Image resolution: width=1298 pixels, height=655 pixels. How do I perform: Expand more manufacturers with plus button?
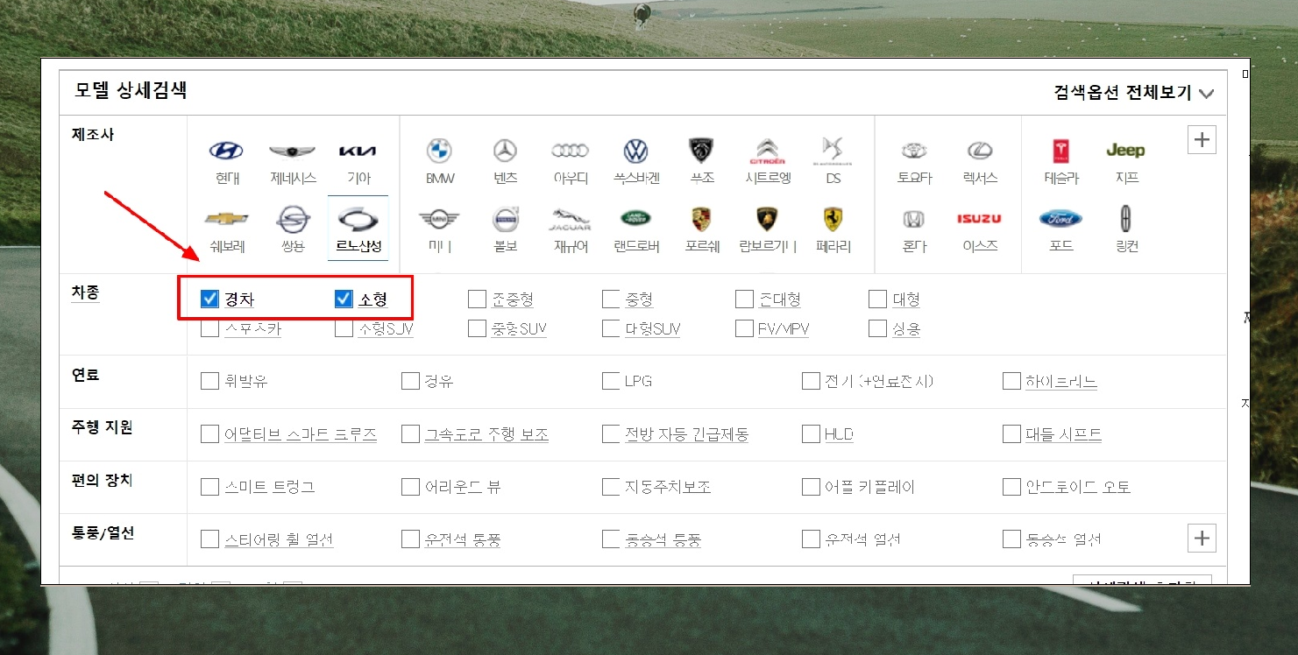tap(1202, 139)
